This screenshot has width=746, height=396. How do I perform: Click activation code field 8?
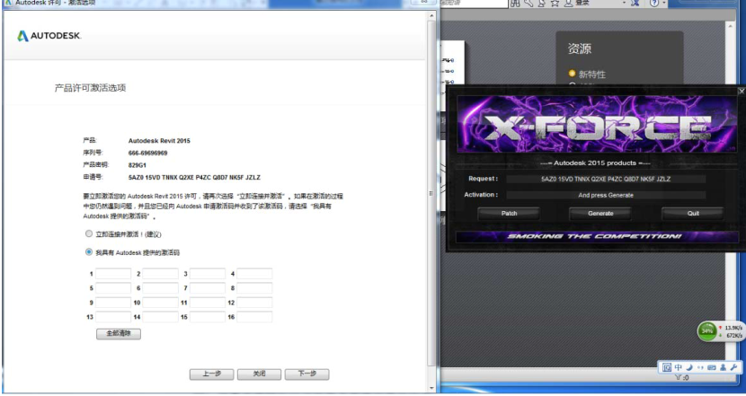254,288
